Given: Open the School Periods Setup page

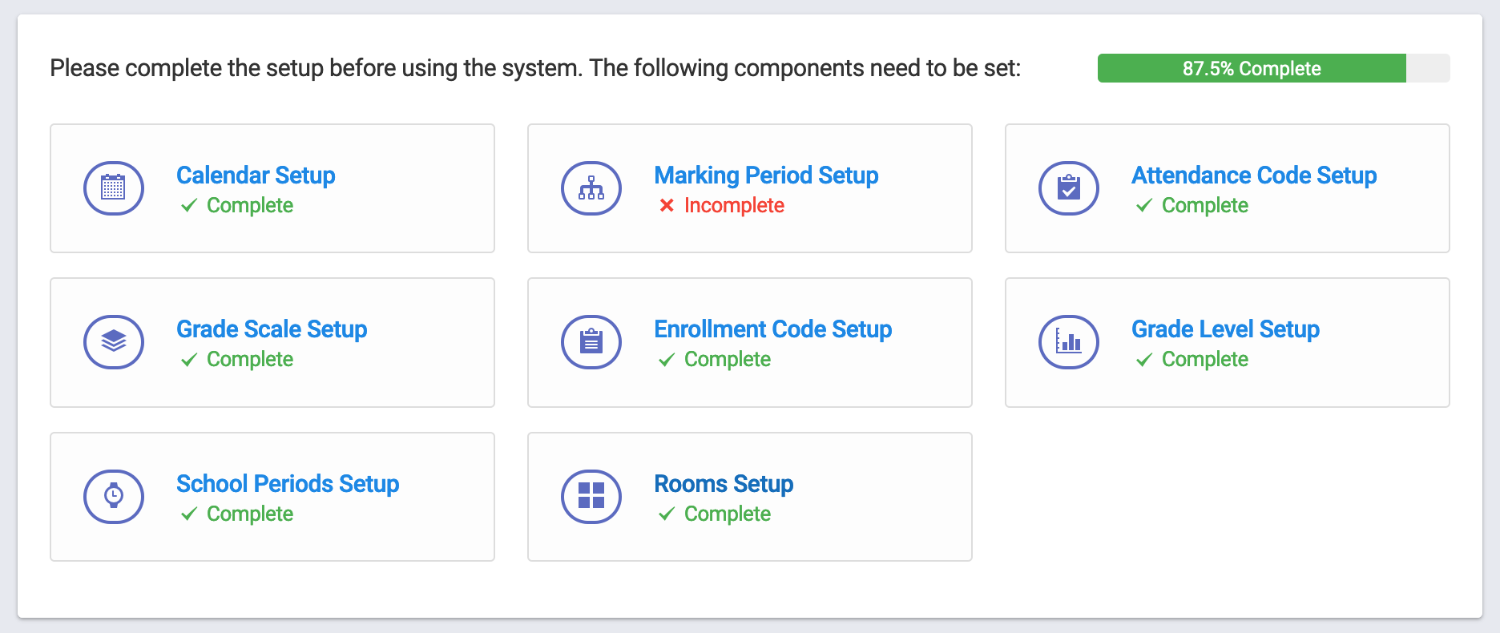Looking at the screenshot, I should (x=288, y=484).
